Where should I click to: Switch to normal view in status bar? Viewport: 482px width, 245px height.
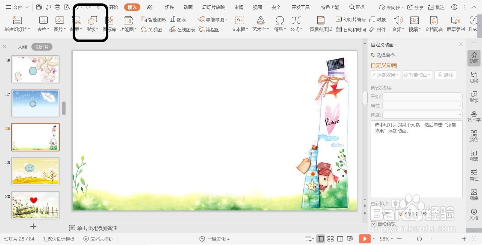pos(321,239)
